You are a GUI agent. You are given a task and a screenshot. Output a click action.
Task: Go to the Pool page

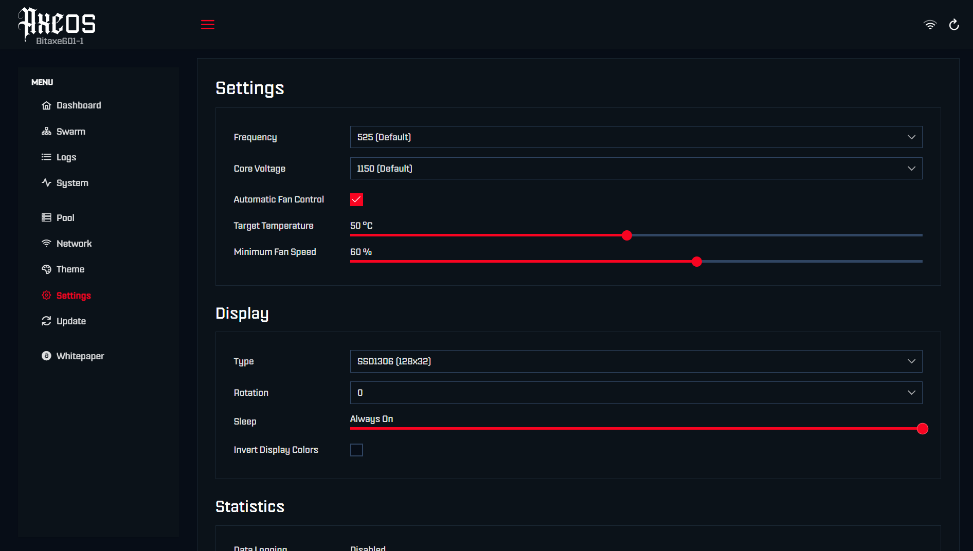(x=65, y=218)
